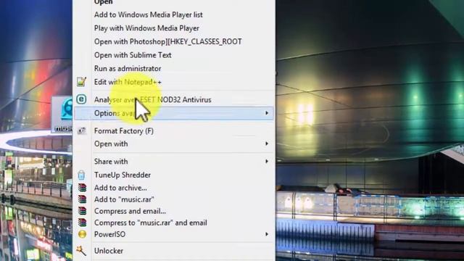
Task: Choose Run as administrator
Action: pos(128,68)
